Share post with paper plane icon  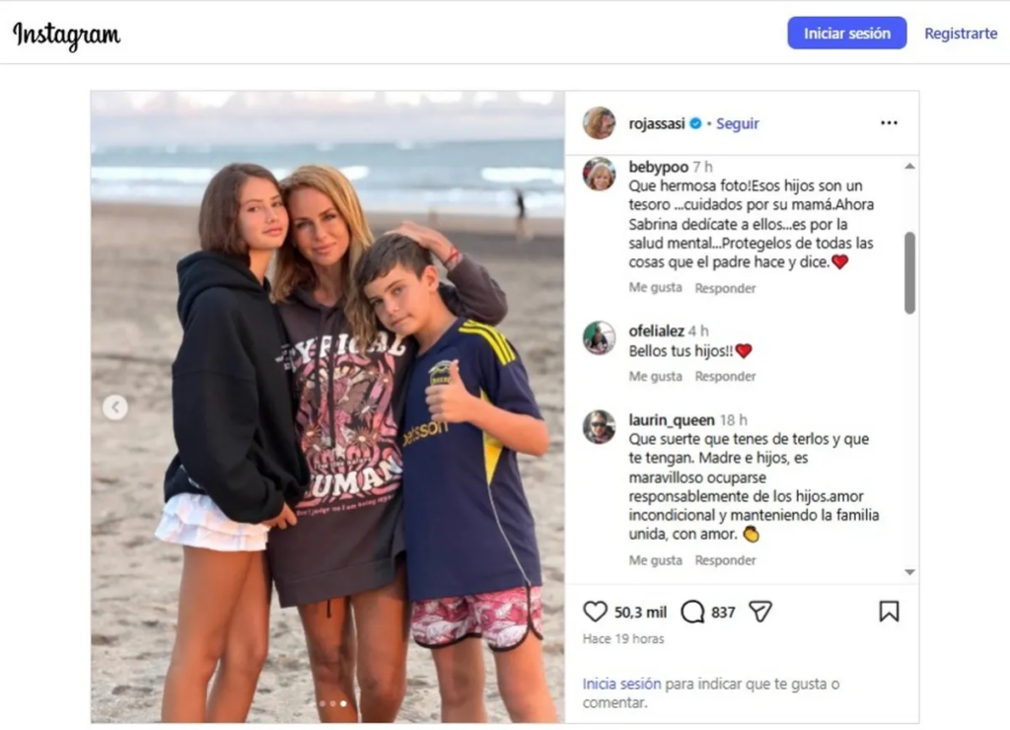point(759,612)
